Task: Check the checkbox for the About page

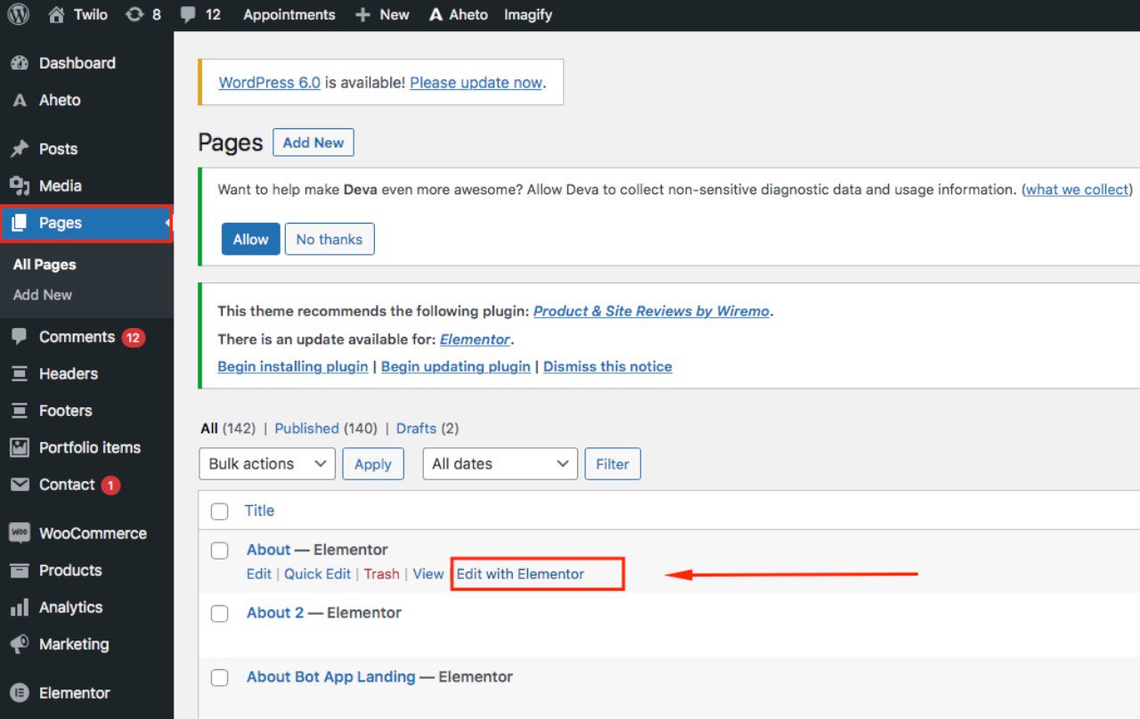Action: click(219, 550)
